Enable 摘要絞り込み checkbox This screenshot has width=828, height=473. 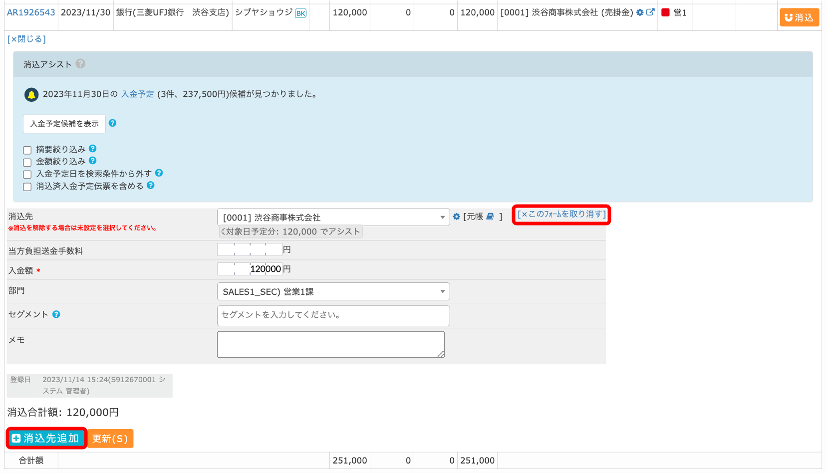[27, 150]
